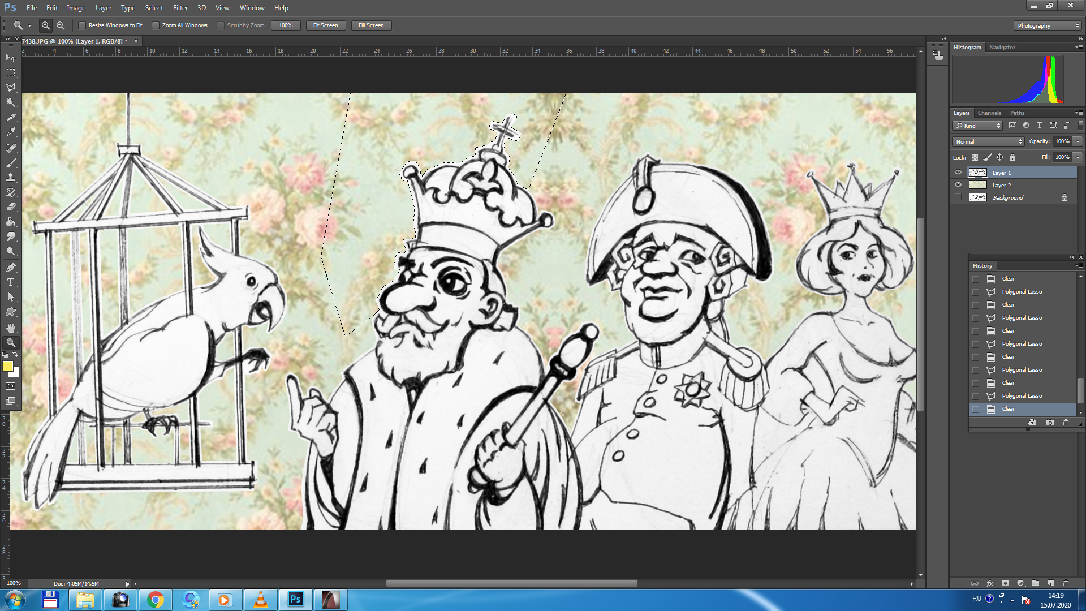Click the Fit Screen button
1086x611 pixels.
[x=325, y=25]
